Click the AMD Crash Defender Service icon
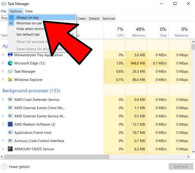Screen dimensions: 195x173 tap(10, 100)
